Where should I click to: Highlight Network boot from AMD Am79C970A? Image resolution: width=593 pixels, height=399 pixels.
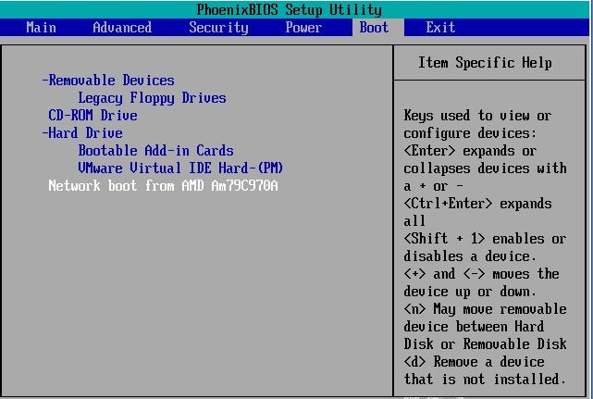pos(163,186)
